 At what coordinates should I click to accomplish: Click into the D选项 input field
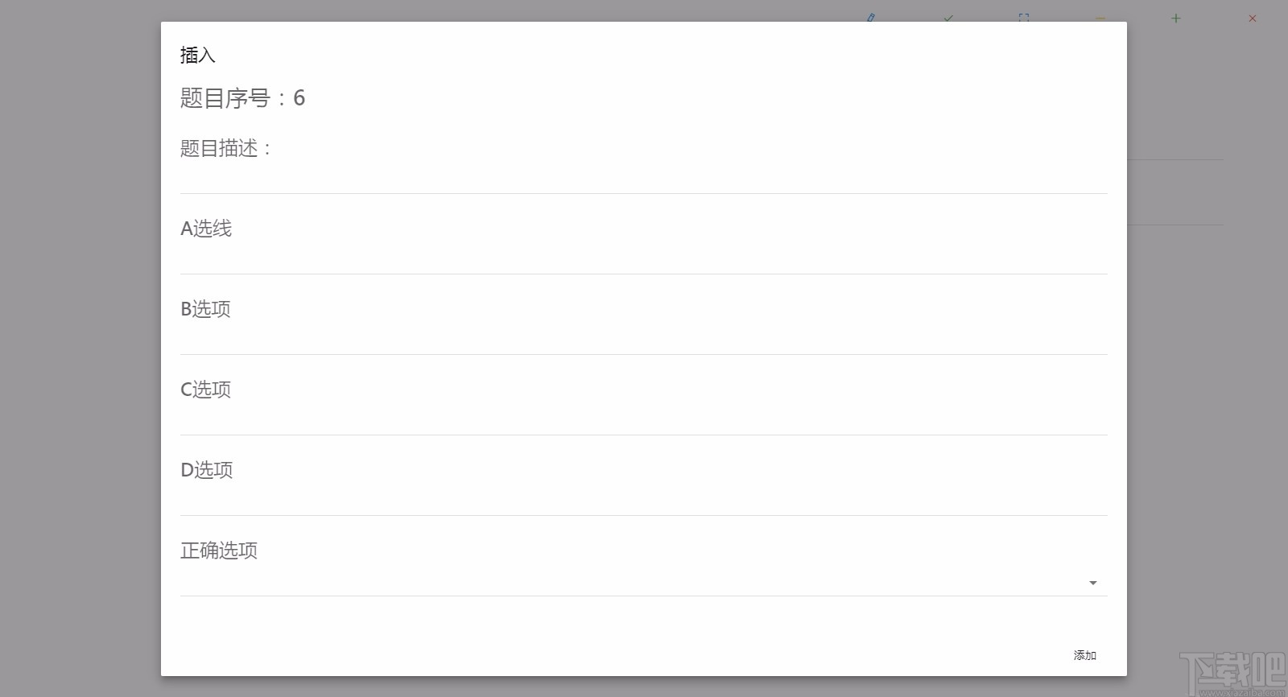tap(643, 501)
